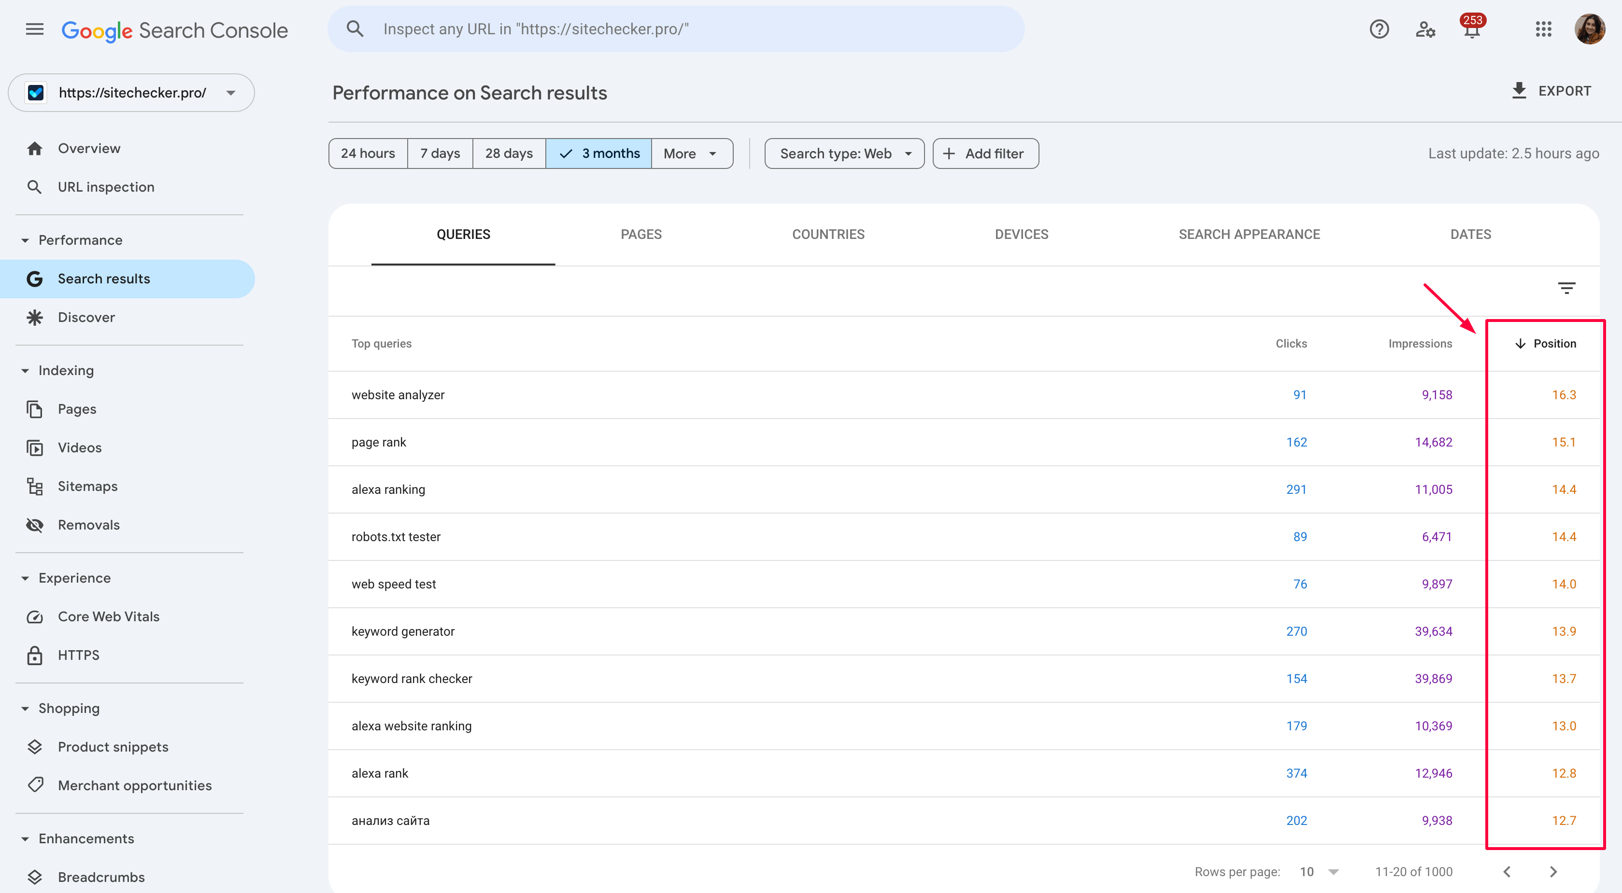Open the property selector dropdown
1622x893 pixels.
coord(131,93)
